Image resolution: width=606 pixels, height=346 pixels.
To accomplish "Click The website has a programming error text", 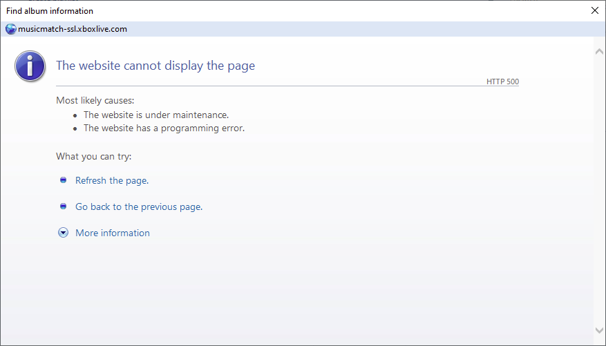I will [x=164, y=128].
